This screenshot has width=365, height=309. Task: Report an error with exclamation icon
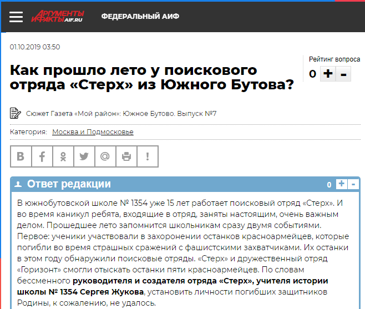pos(147,156)
